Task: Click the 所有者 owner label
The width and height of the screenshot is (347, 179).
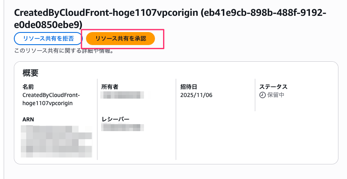Action: 110,87
